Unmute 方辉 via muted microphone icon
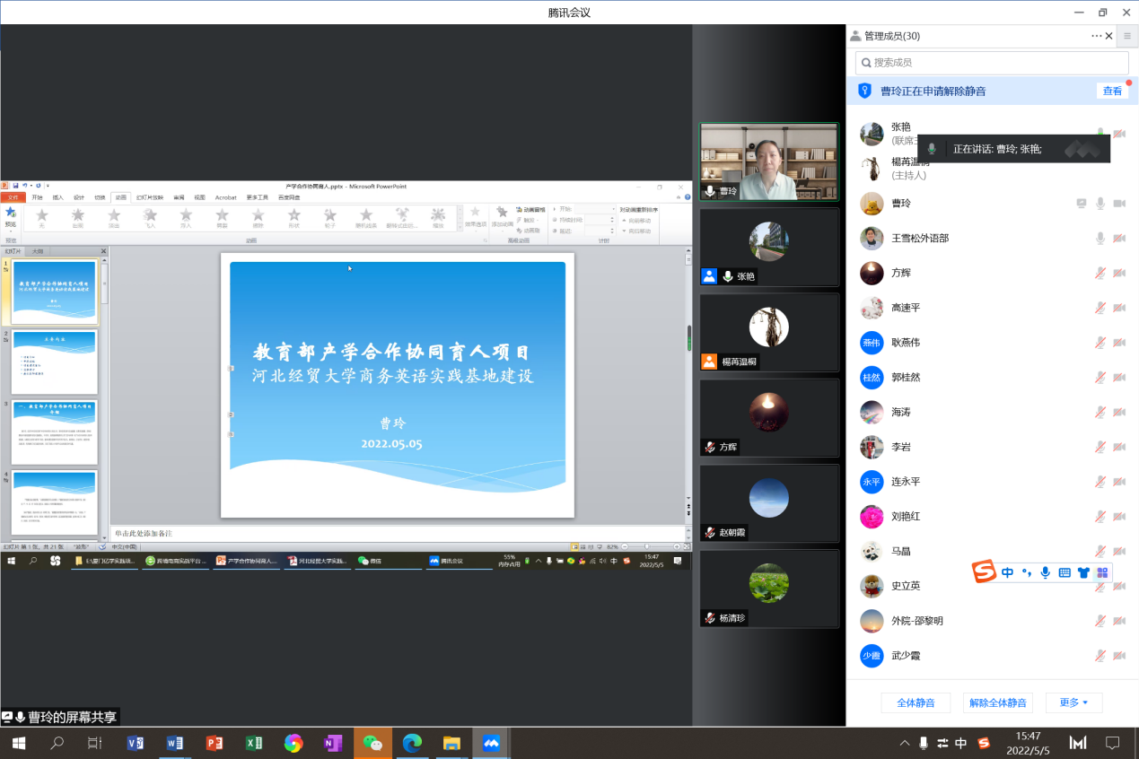 1100,274
